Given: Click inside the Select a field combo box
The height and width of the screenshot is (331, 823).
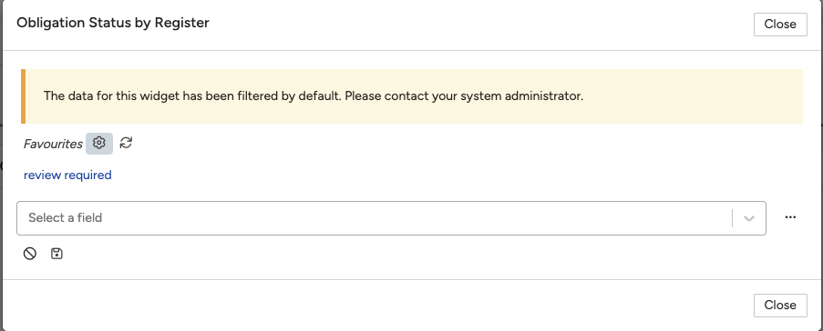Looking at the screenshot, I should tap(391, 218).
